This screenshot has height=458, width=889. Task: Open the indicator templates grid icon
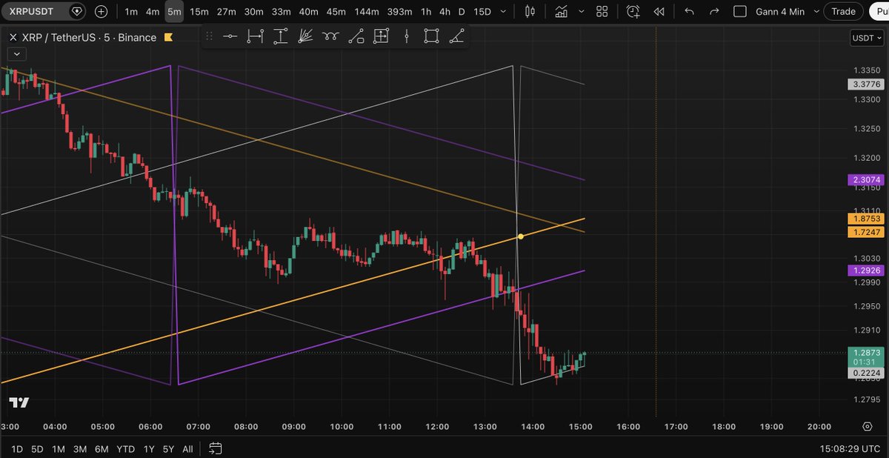coord(602,11)
